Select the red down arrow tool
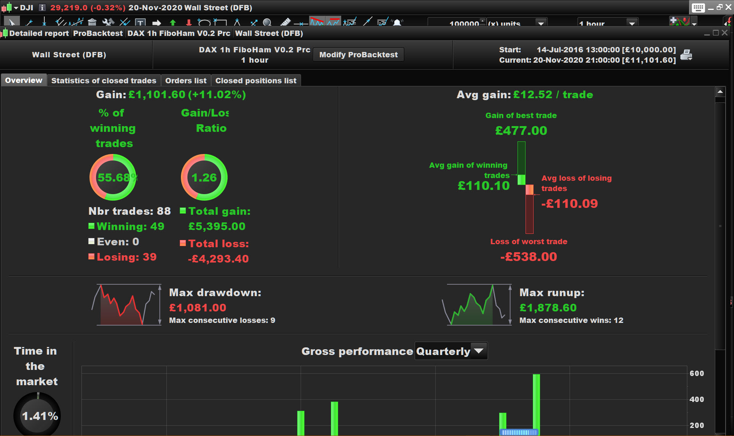 pyautogui.click(x=189, y=23)
